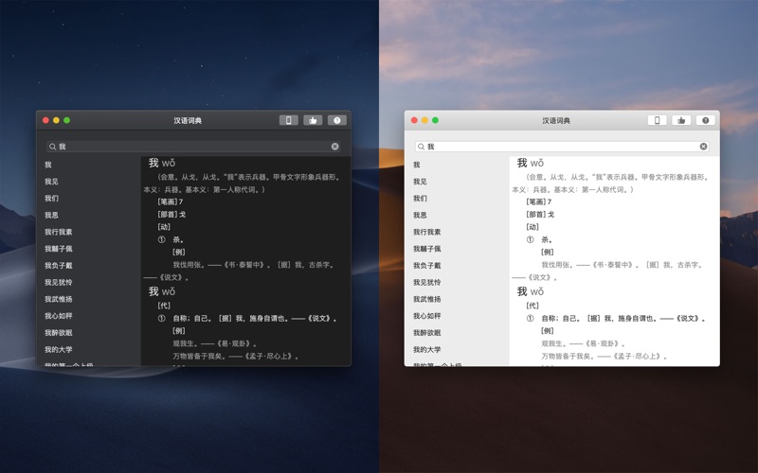Select 我负子戴 in dark window list

coord(59,266)
